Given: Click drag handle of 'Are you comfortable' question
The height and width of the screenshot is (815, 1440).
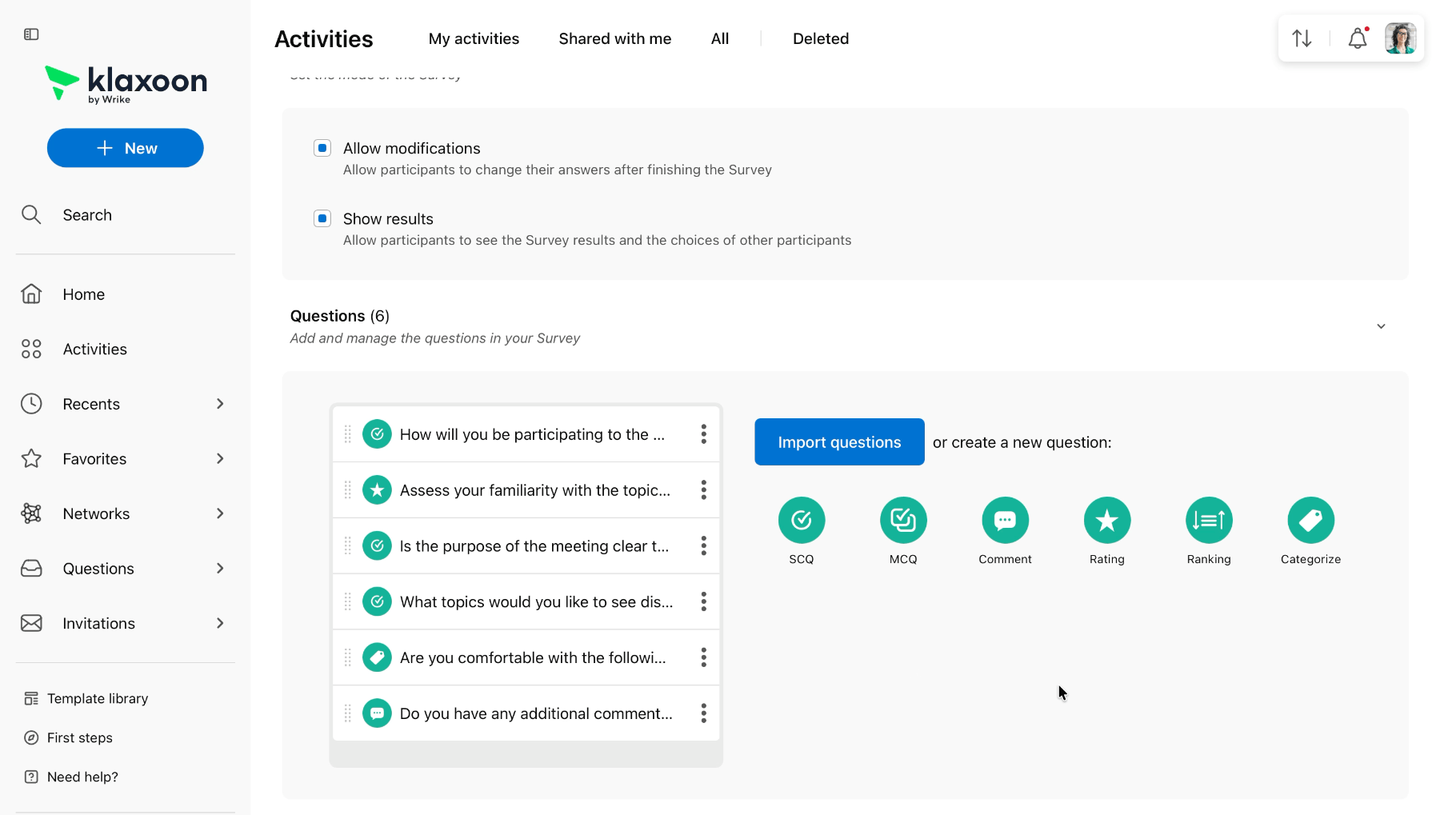Looking at the screenshot, I should pyautogui.click(x=348, y=657).
